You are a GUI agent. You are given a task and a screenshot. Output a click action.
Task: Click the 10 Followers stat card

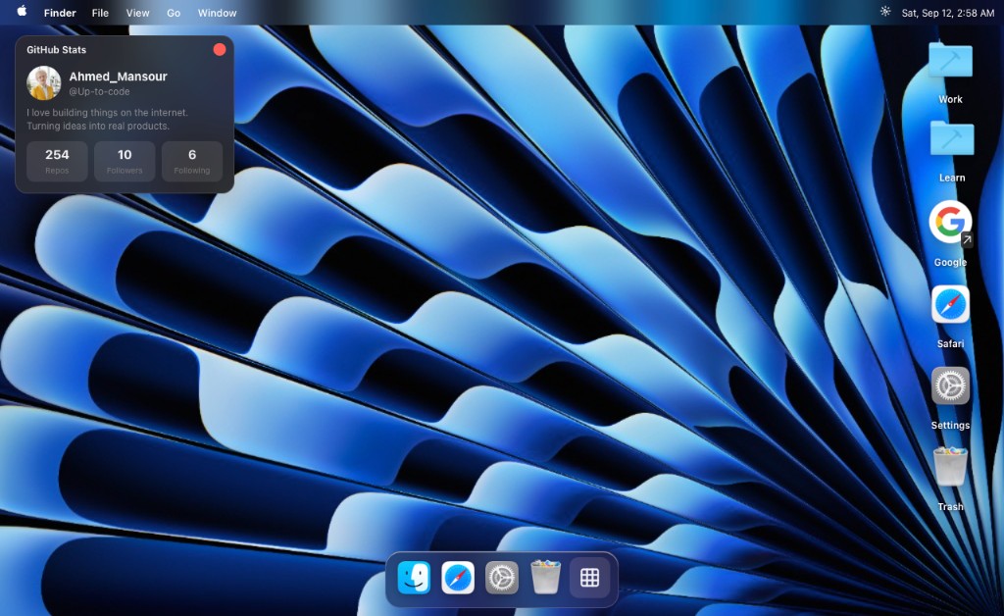(125, 162)
